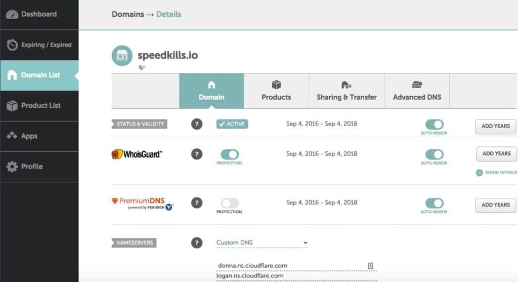Toggle domain auto-renew in Status row
Screen dimensions: 518x282
434,125
